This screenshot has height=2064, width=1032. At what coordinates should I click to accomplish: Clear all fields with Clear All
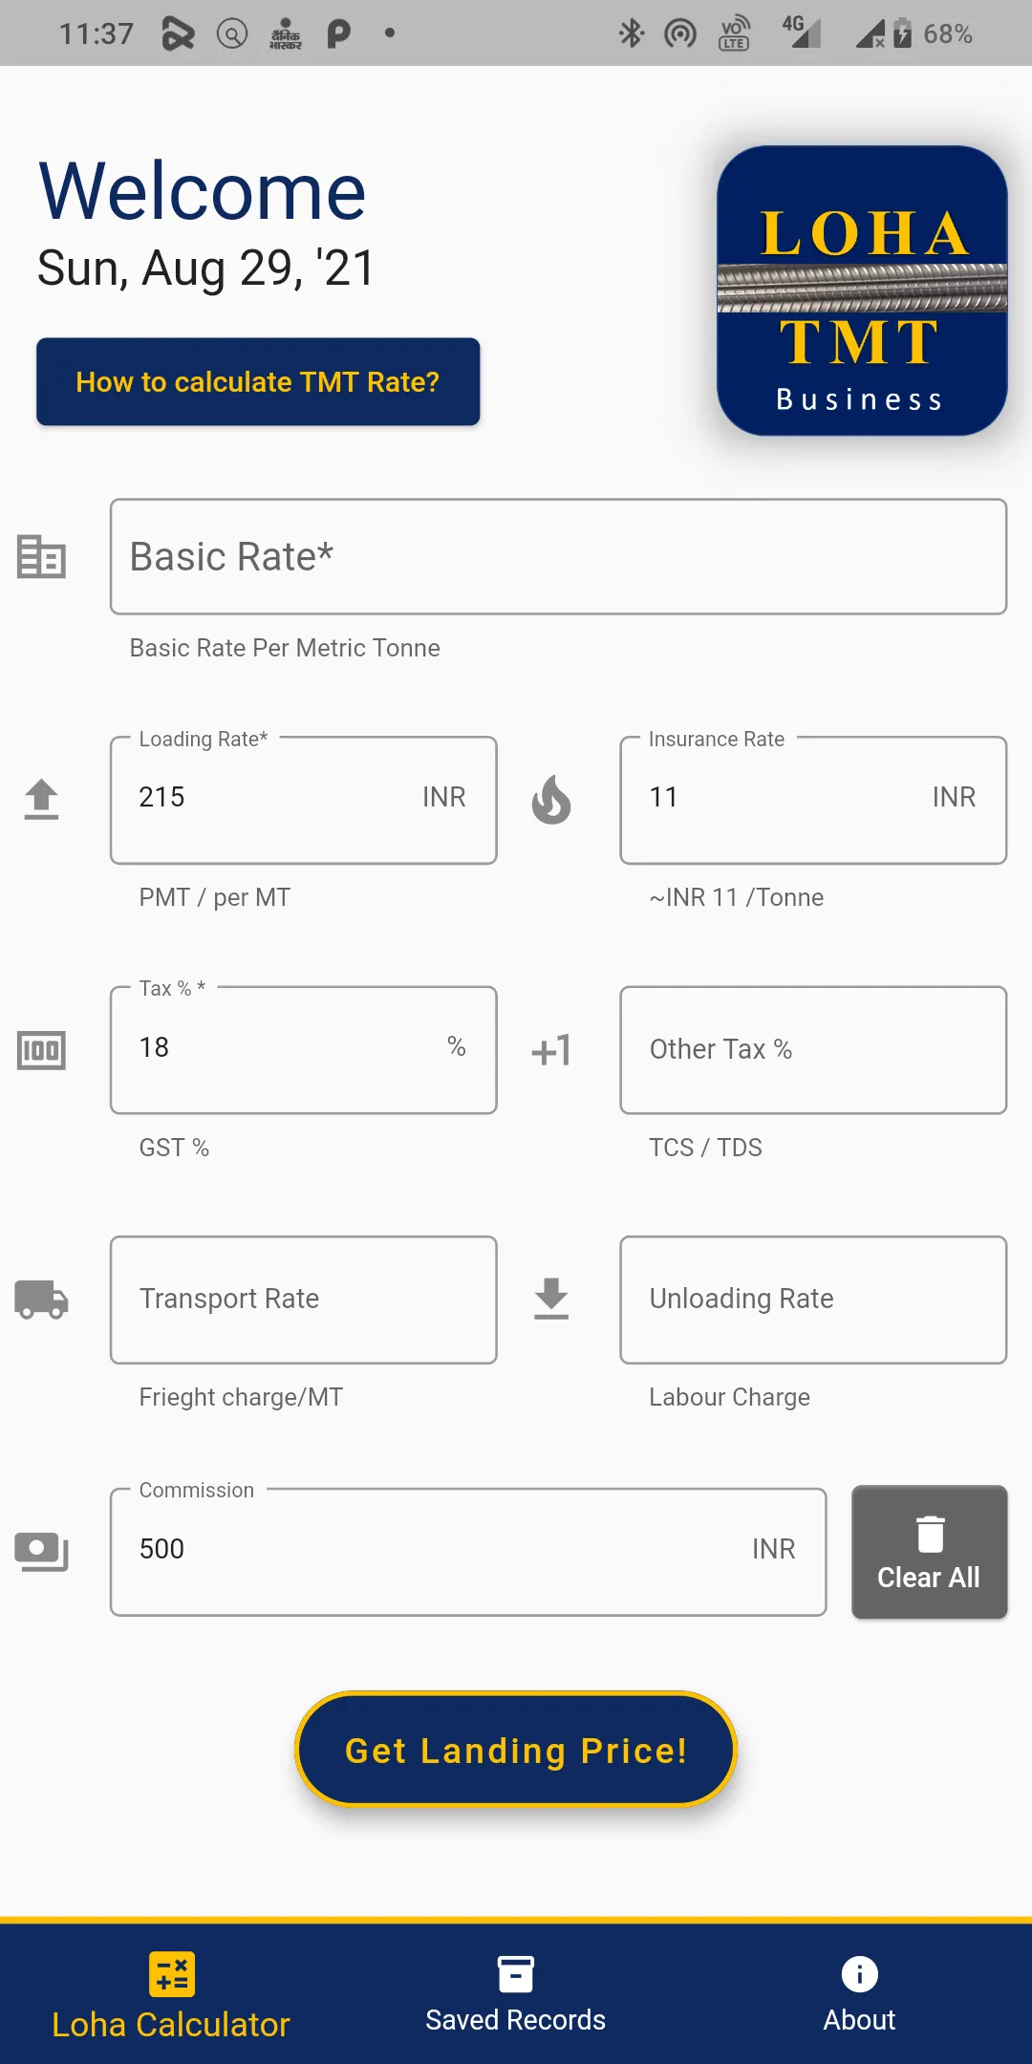click(929, 1552)
